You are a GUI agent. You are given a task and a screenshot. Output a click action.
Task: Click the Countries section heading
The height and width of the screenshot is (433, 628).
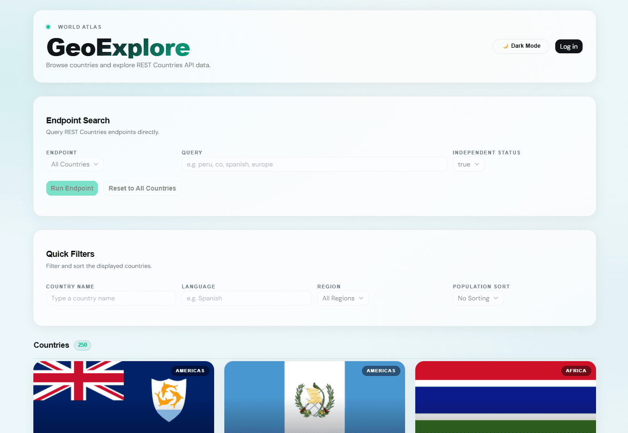[51, 345]
